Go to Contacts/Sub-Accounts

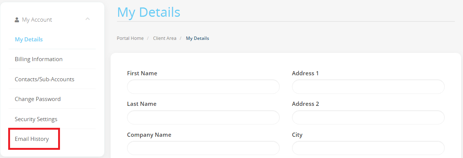[x=45, y=79]
